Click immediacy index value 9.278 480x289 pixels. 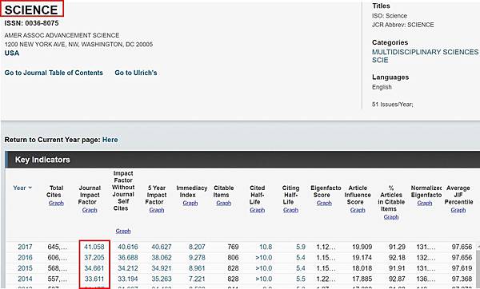click(x=197, y=258)
